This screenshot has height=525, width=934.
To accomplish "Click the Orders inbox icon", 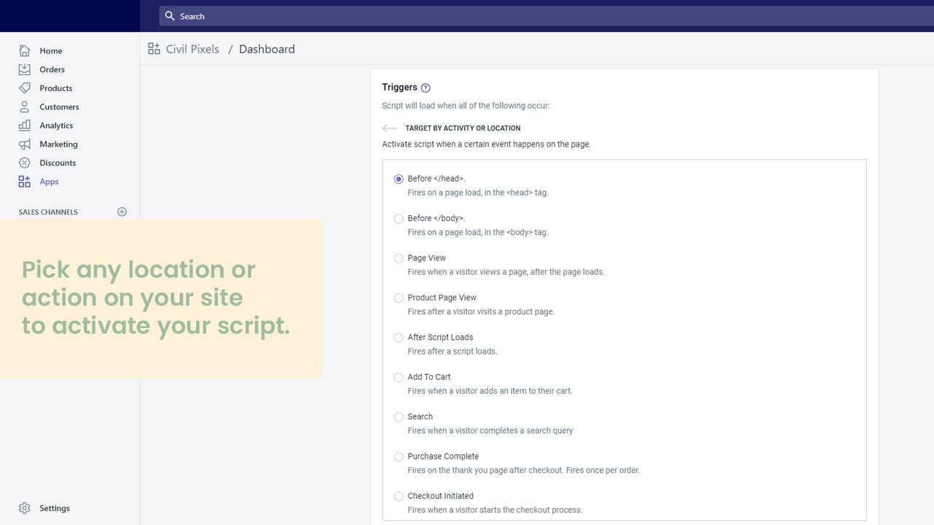I will point(24,69).
